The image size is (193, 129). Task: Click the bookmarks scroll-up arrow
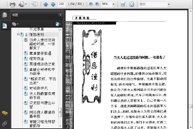[60, 30]
